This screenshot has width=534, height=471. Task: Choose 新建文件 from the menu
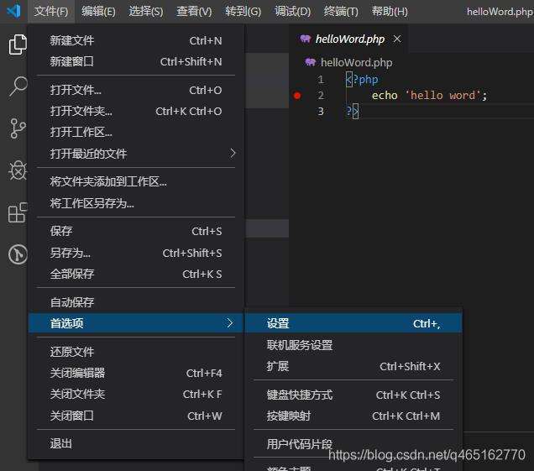click(x=136, y=40)
